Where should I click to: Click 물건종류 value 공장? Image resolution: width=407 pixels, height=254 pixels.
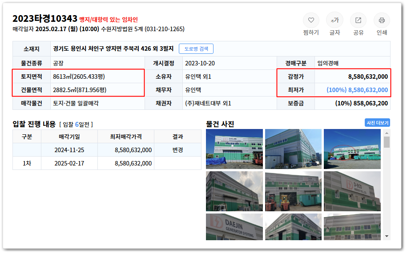pyautogui.click(x=58, y=63)
